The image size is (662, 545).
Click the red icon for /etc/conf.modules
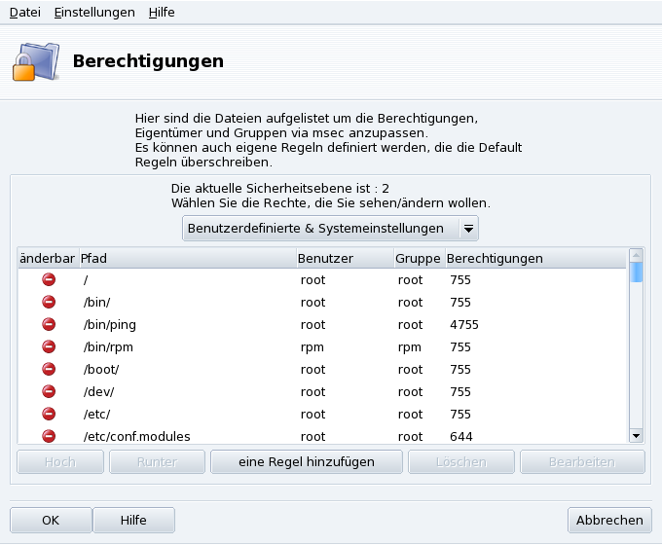49,436
